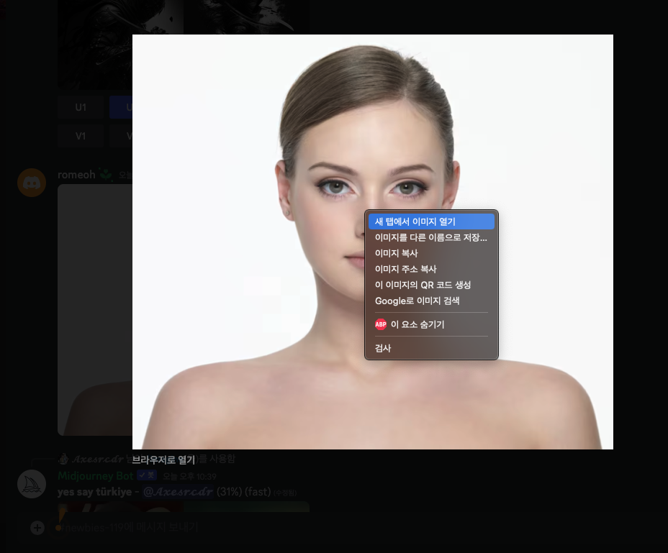This screenshot has width=668, height=553.
Task: Click the '오늘 오후 10:39' timestamp
Action: pyautogui.click(x=189, y=476)
